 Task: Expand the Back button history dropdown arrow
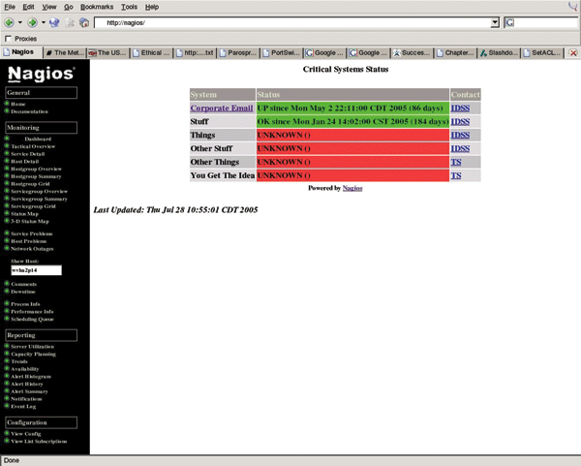pyautogui.click(x=19, y=21)
